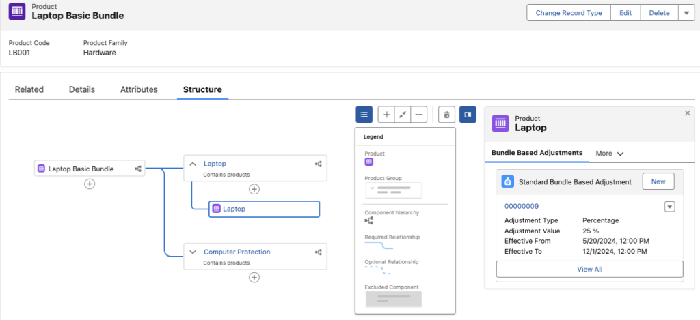Image resolution: width=700 pixels, height=320 pixels.
Task: Open record actions dropdown next to Delete
Action: tap(686, 13)
